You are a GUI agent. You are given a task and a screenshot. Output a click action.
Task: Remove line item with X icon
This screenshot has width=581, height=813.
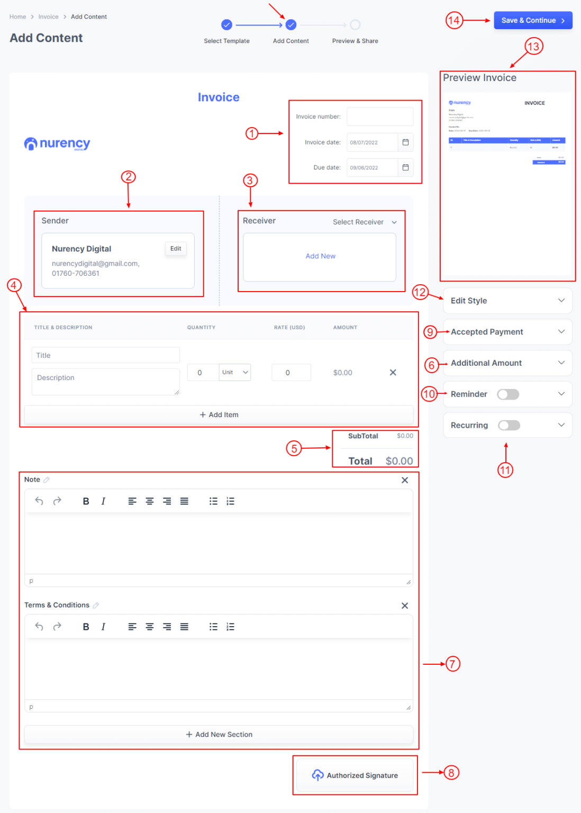pyautogui.click(x=393, y=373)
